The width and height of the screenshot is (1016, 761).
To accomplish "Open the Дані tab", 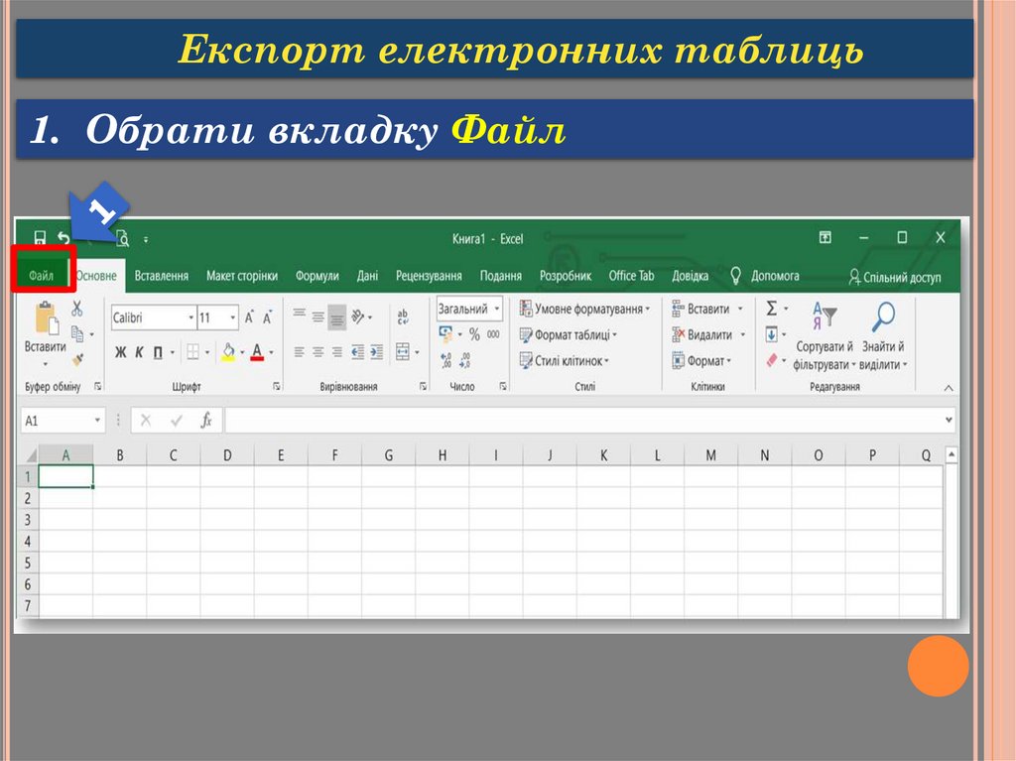I will [367, 276].
